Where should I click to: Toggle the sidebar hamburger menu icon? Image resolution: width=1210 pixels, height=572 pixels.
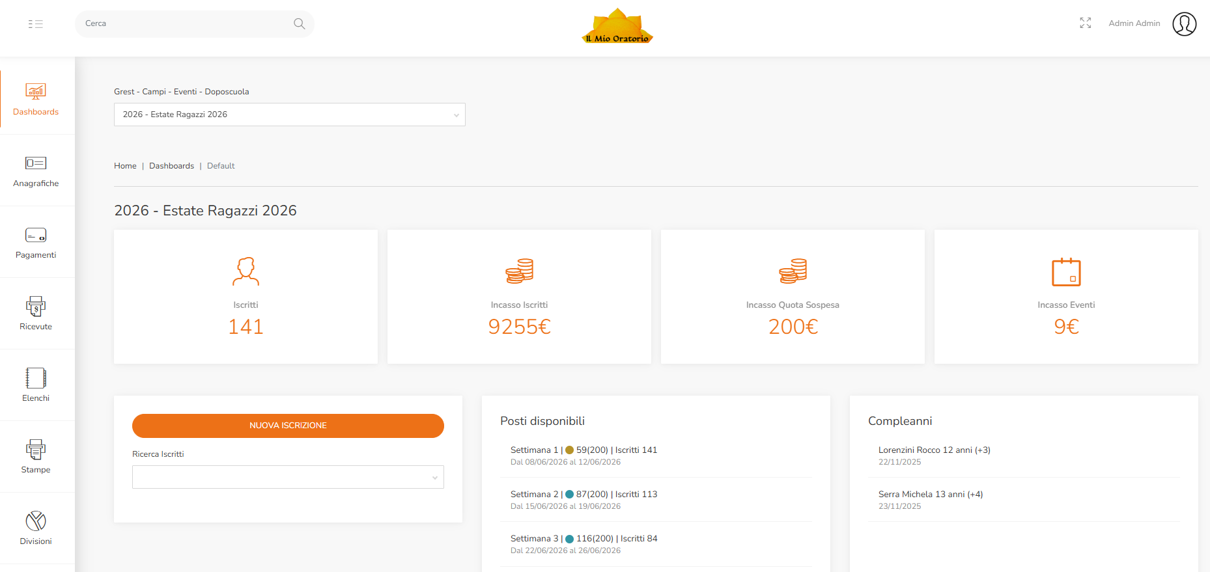pos(36,24)
